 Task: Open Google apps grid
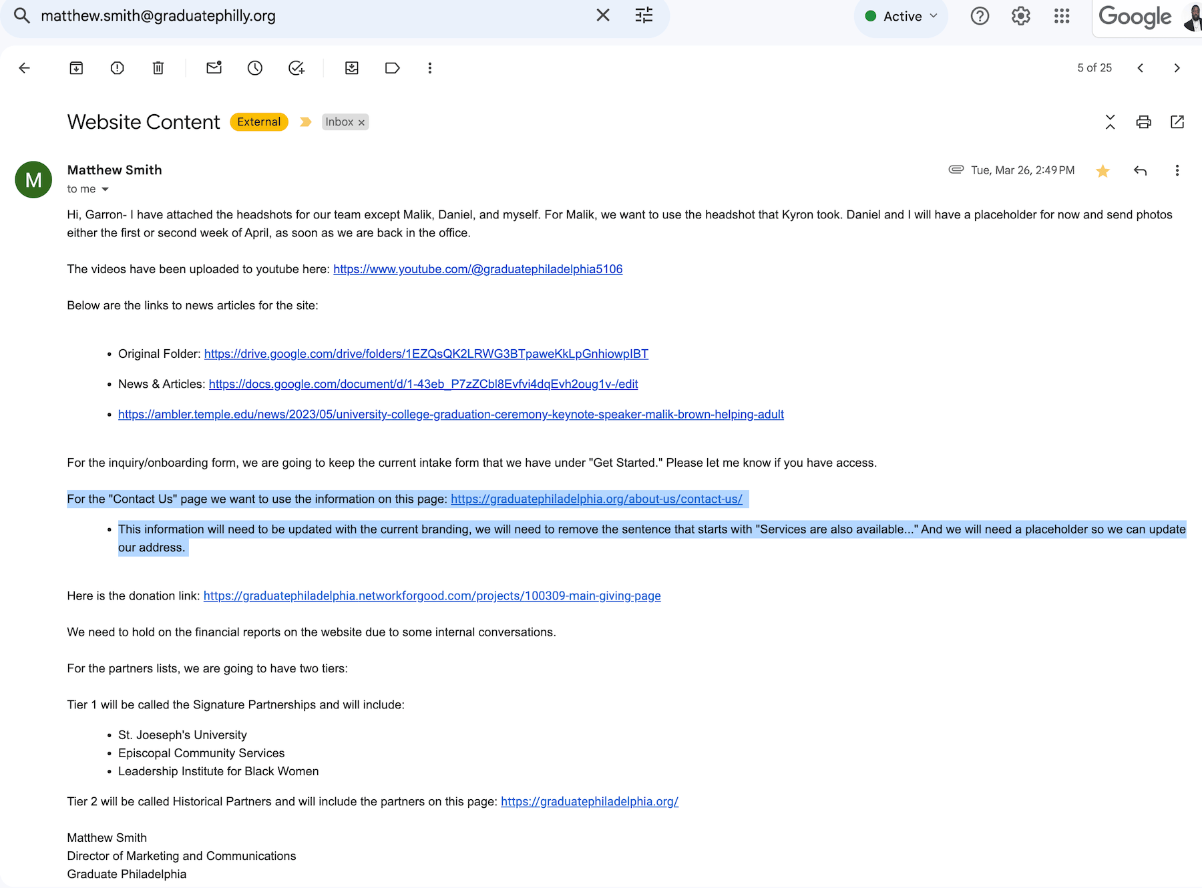pyautogui.click(x=1062, y=16)
